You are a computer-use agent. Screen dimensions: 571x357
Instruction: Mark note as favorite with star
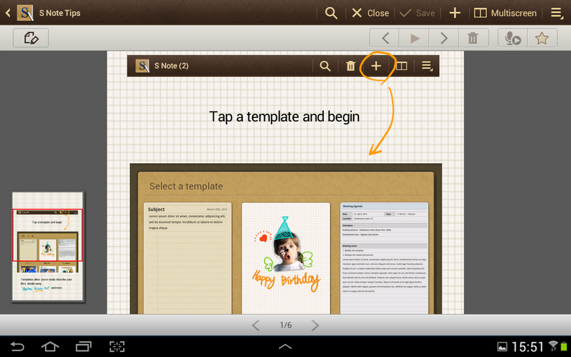(542, 38)
